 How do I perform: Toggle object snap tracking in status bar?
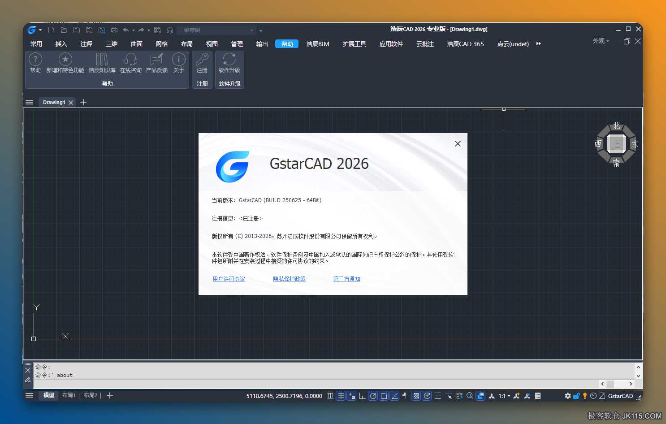click(395, 396)
